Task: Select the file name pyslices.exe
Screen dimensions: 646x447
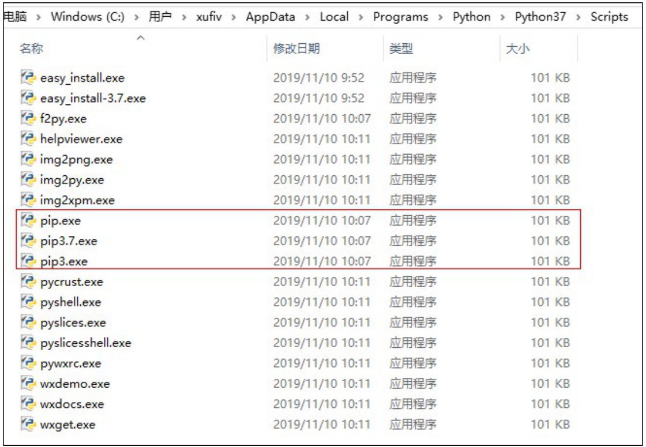Action: click(x=73, y=322)
